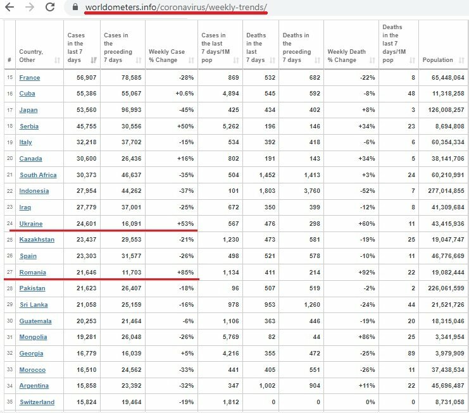Select Argentina's deaths value 1,002
This screenshot has width=469, height=413.
(x=267, y=386)
